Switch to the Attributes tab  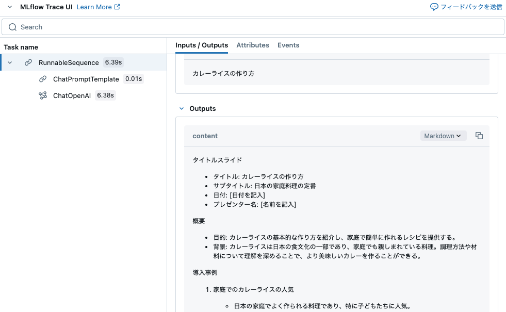[253, 45]
